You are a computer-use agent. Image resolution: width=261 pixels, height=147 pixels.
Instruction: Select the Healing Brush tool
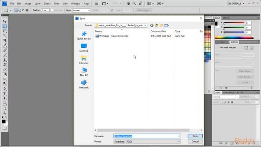click(x=4, y=50)
